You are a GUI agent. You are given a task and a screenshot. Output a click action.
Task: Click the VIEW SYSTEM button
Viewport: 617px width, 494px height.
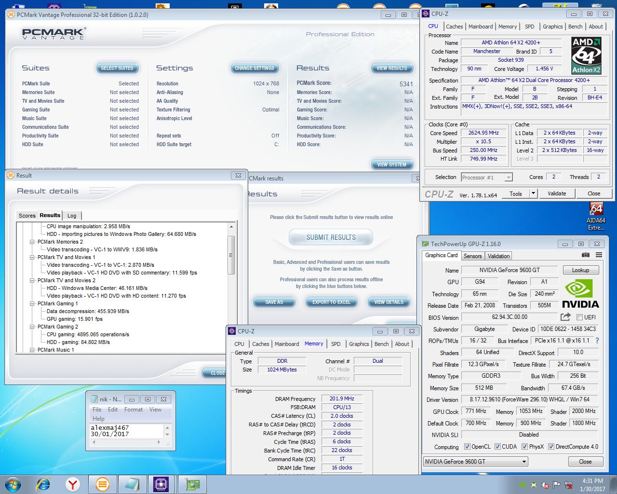click(392, 165)
